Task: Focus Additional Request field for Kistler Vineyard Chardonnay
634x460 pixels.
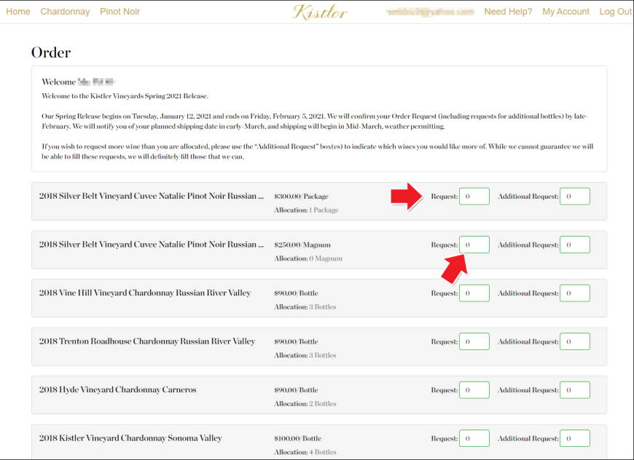Action: (x=574, y=439)
